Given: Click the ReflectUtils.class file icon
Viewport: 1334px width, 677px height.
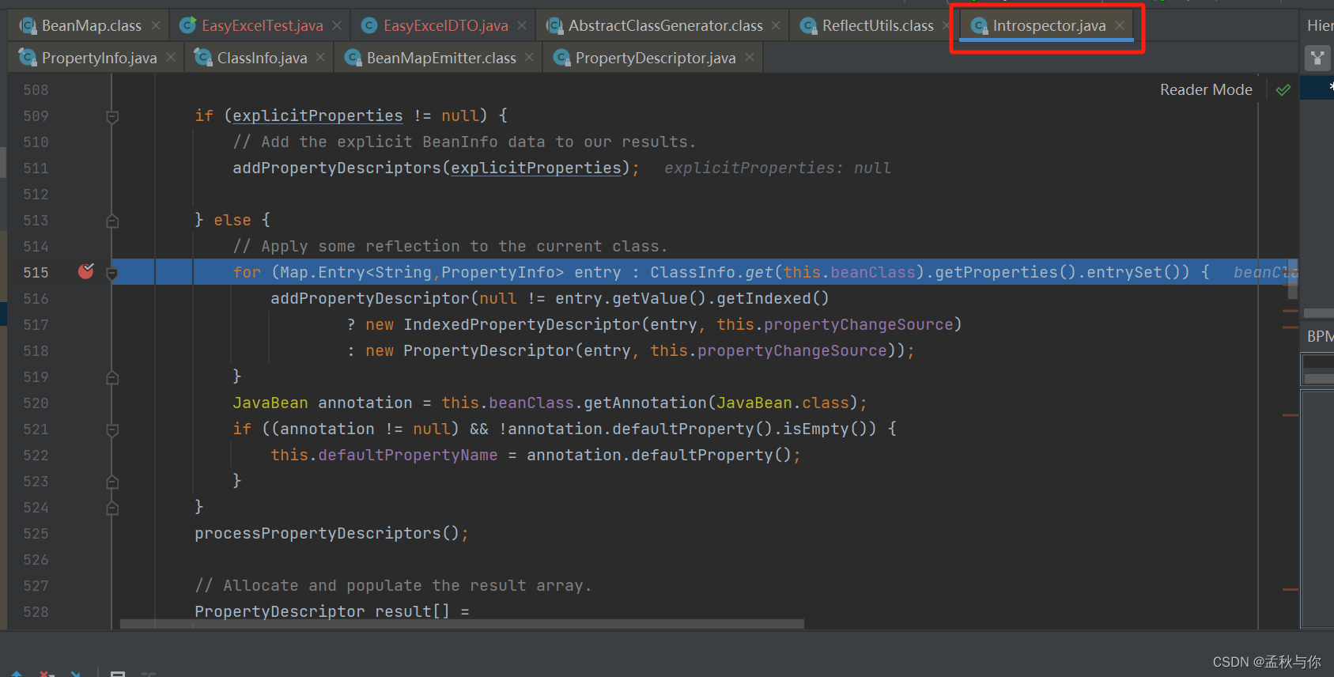Looking at the screenshot, I should 808,26.
